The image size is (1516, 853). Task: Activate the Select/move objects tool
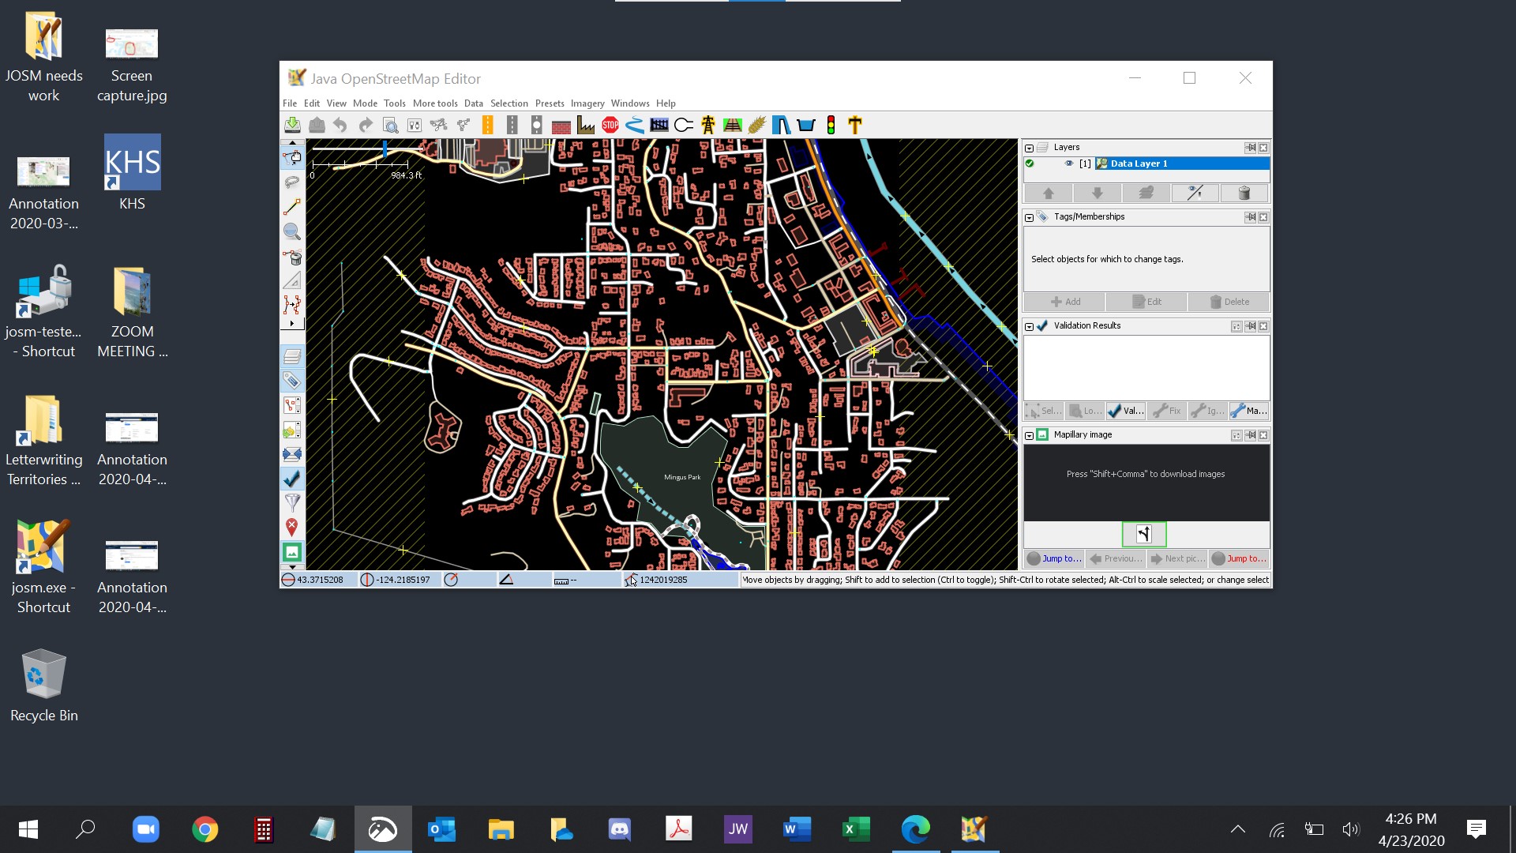[x=292, y=158]
